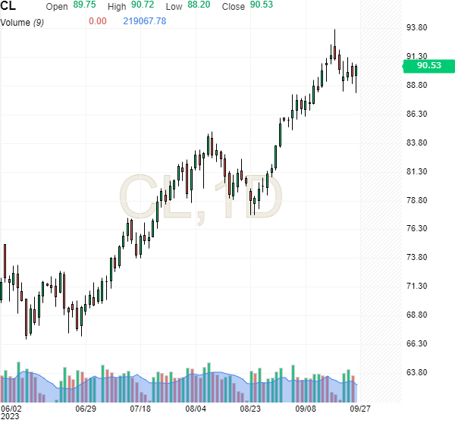The width and height of the screenshot is (455, 423).
Task: Click the 71.30 price axis label
Action: point(416,286)
